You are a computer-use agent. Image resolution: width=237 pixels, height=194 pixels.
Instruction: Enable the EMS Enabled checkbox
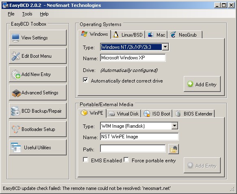pos(85,160)
